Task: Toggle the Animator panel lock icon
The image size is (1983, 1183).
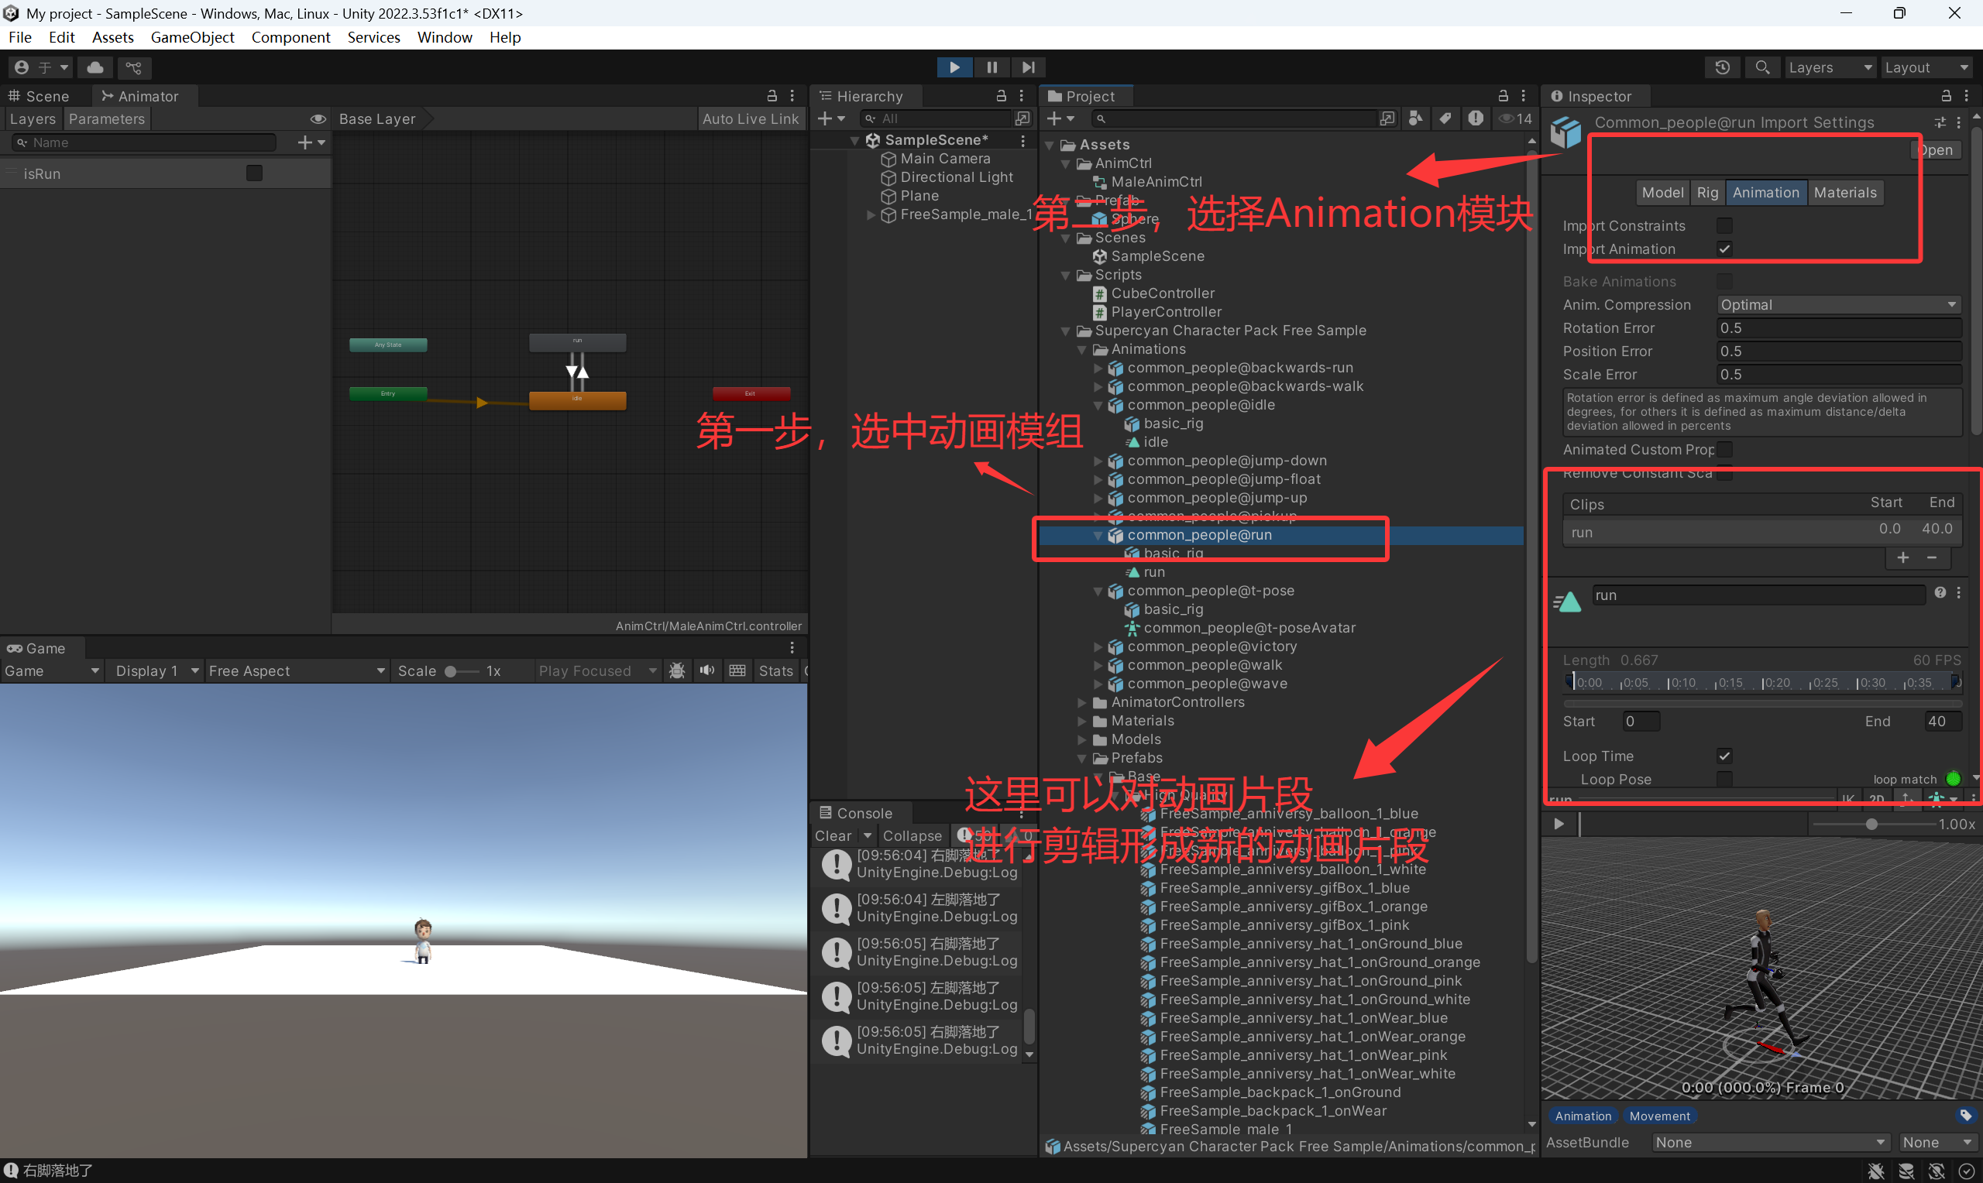Action: (x=772, y=96)
